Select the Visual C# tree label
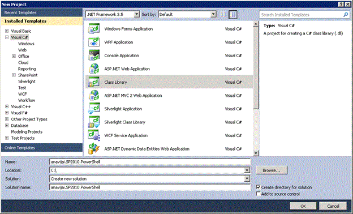Screen dimensions: 353x214 tap(20, 37)
